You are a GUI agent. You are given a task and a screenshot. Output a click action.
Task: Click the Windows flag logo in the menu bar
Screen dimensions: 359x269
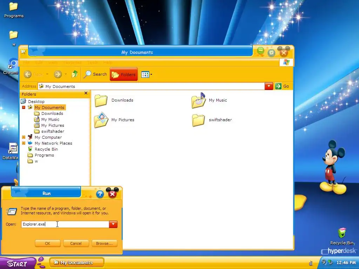(286, 62)
